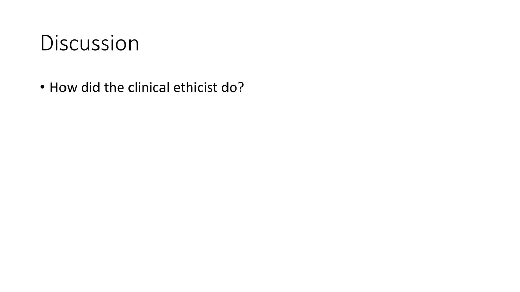The image size is (520, 292).
Task: Click the word "did" in the bullet
Action: [90, 88]
